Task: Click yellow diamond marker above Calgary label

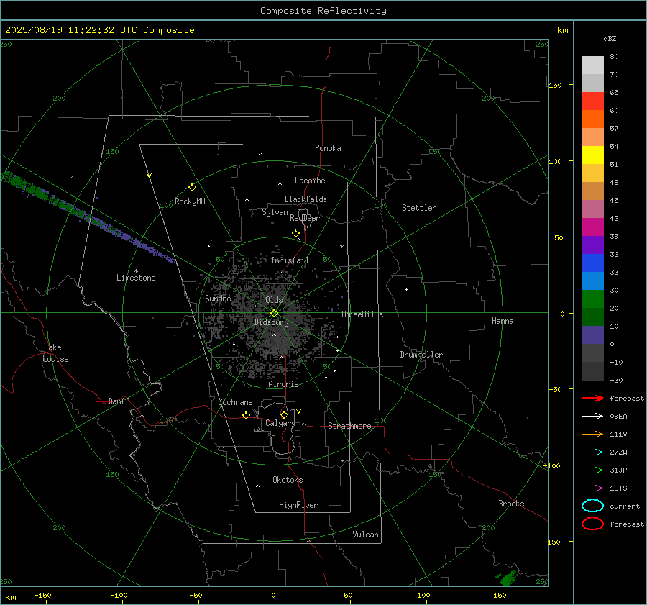Action: [284, 414]
